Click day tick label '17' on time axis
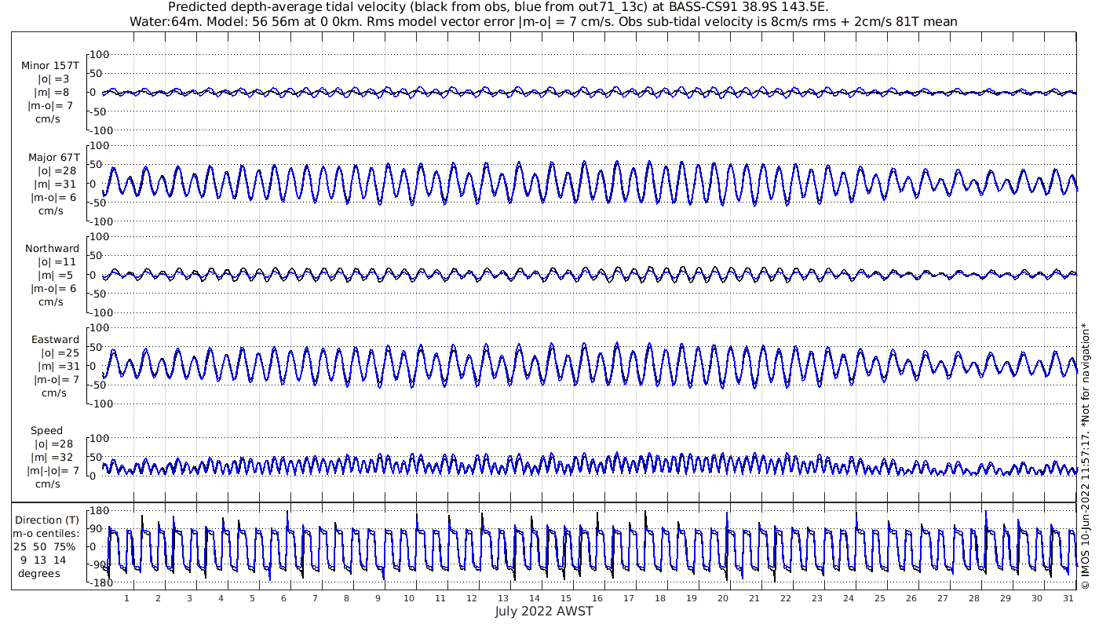This screenshot has width=1099, height=628. 629,598
